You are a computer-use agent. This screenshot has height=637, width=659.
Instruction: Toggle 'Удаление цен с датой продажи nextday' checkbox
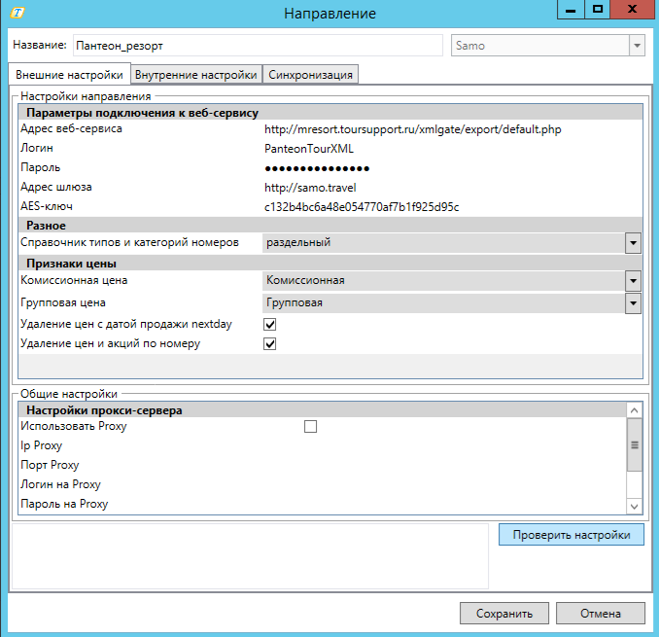click(x=271, y=324)
